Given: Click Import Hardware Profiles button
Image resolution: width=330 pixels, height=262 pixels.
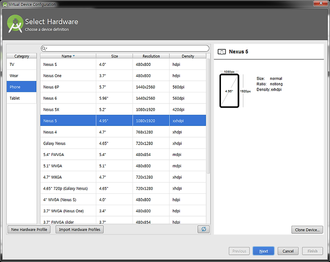Looking at the screenshot, I should [80, 230].
